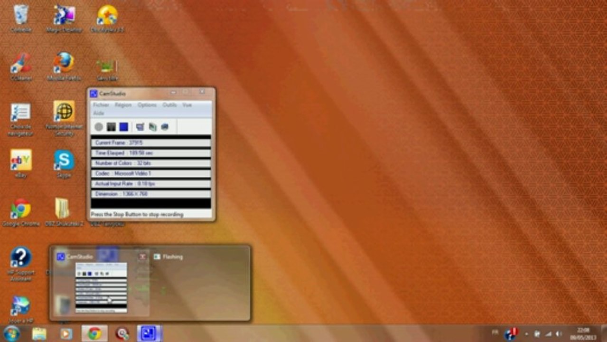This screenshot has width=607, height=342.
Task: Click the taskbar clock showing 22:08
Action: tap(583, 333)
